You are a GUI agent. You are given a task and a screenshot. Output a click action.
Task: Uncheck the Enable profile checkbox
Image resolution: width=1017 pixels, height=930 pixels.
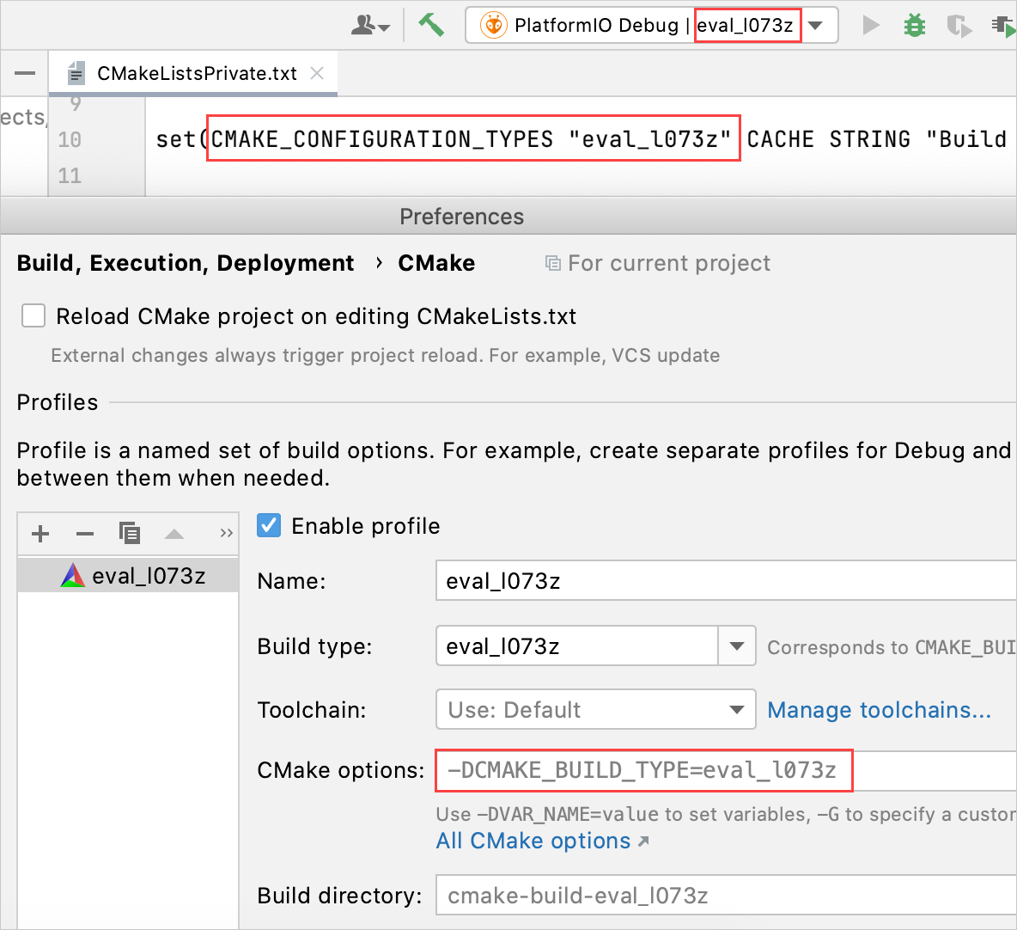pos(269,525)
